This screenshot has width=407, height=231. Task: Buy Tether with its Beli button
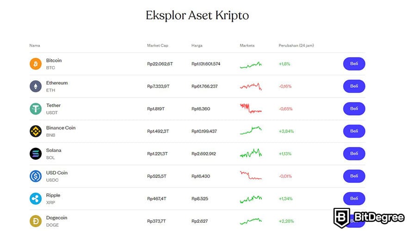coord(354,109)
